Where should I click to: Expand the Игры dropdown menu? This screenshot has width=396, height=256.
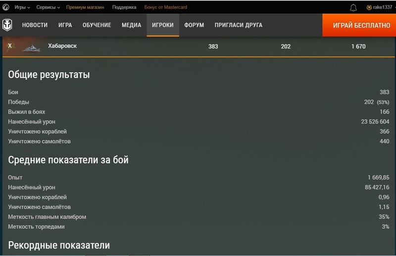22,7
